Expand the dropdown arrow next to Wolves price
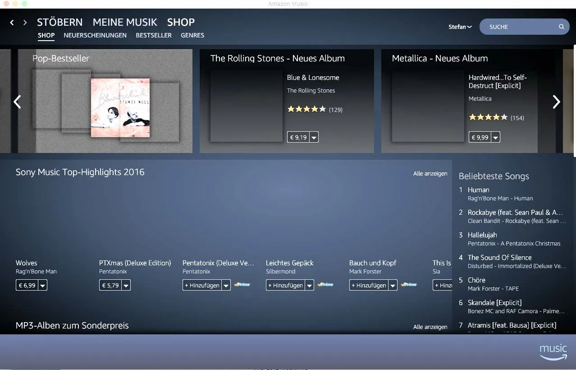 coord(42,286)
